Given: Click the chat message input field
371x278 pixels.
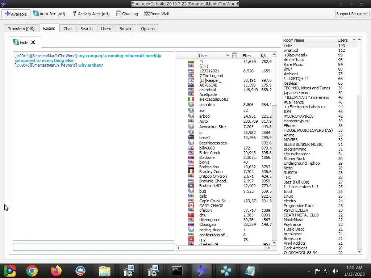Looking at the screenshot, I should 93,247.
